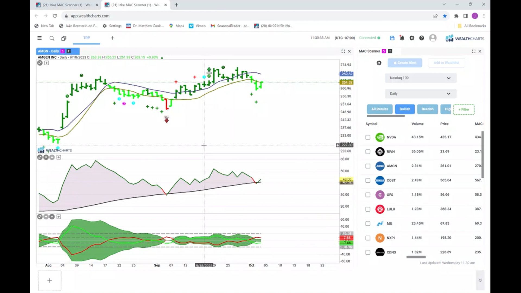Open the Nasdaq 100 universe dropdown

click(x=421, y=78)
